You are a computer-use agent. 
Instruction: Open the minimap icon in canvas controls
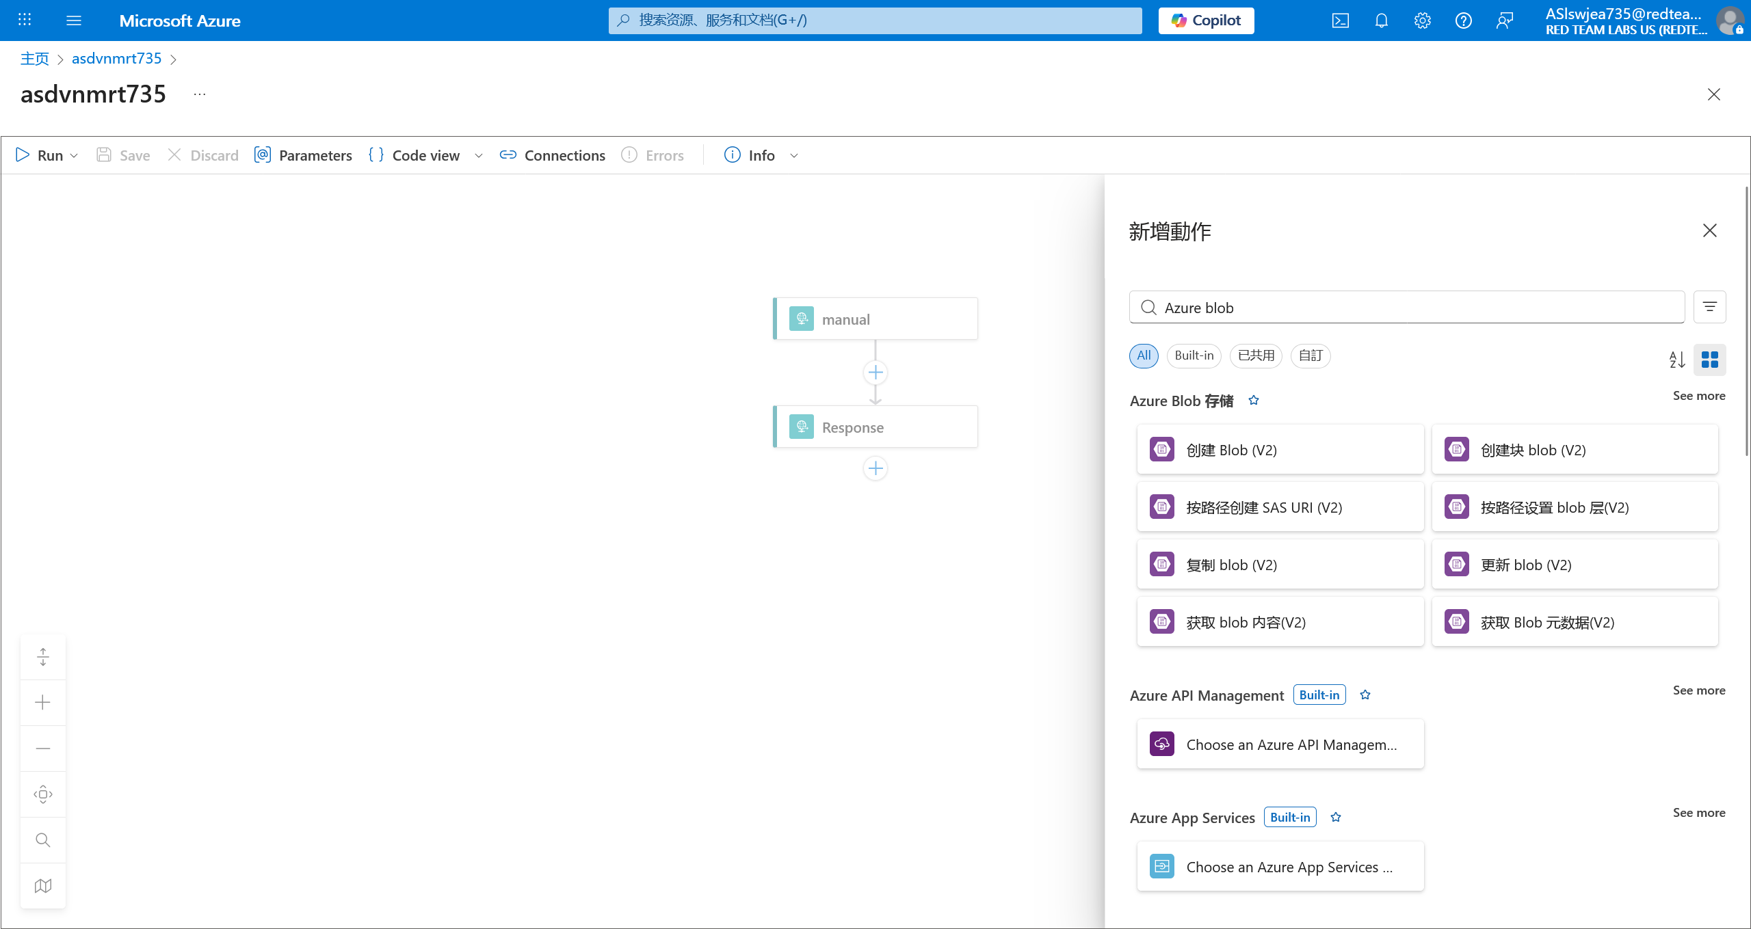point(43,885)
